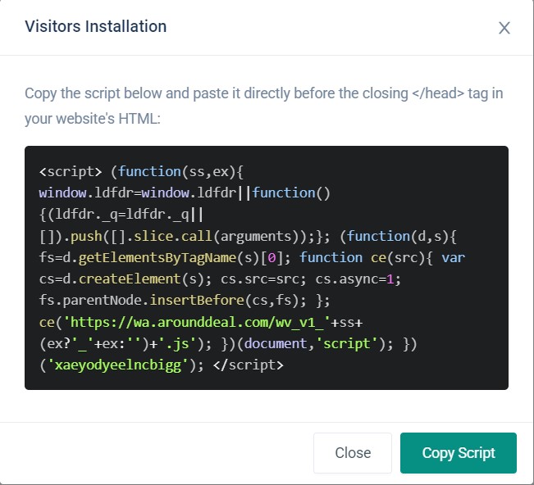The image size is (534, 485).
Task: Click the Visitors Installation dialog title
Action: pyautogui.click(x=96, y=26)
